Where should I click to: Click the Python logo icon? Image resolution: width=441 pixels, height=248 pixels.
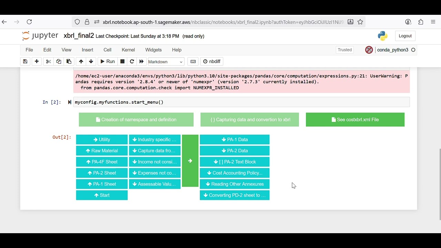tap(382, 36)
